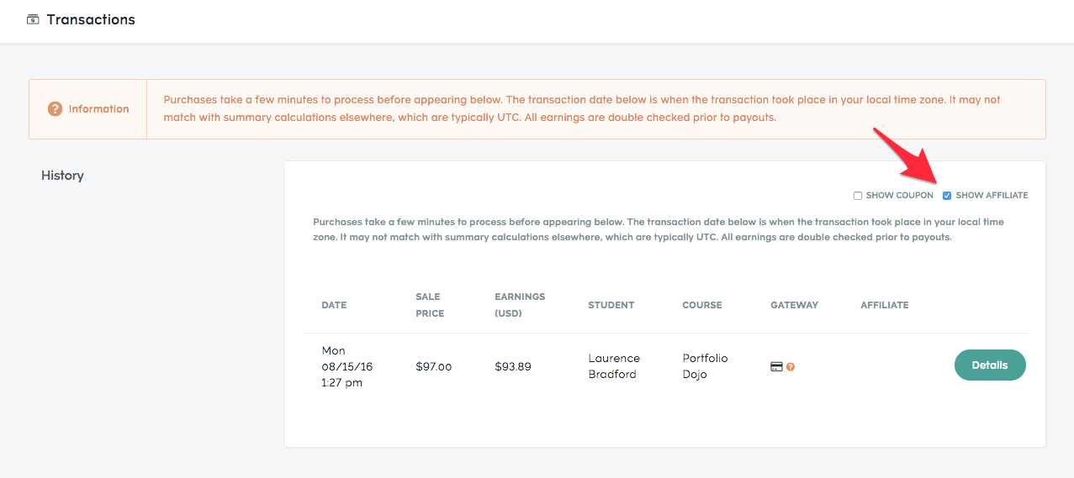Click the Show Affiliate label text

click(x=992, y=196)
